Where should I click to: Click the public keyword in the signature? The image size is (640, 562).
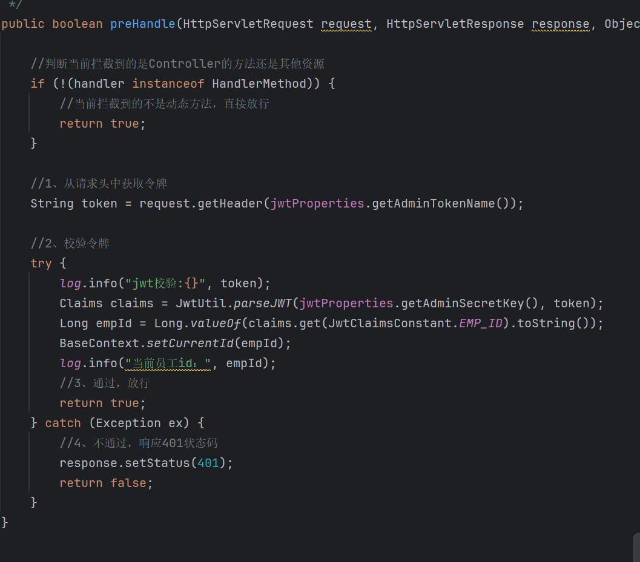pos(23,24)
